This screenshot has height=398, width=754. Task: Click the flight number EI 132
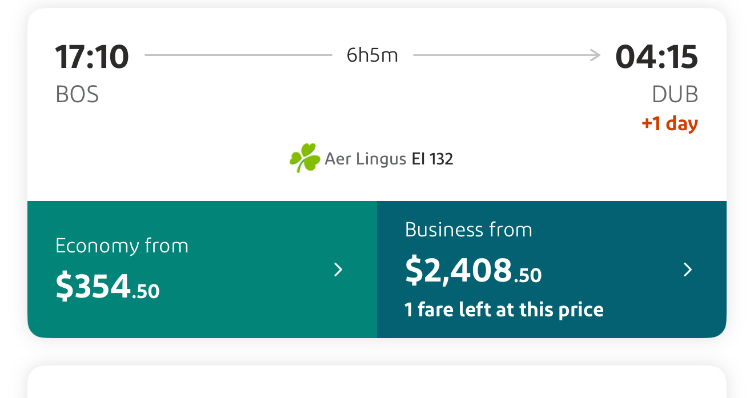[x=432, y=159]
